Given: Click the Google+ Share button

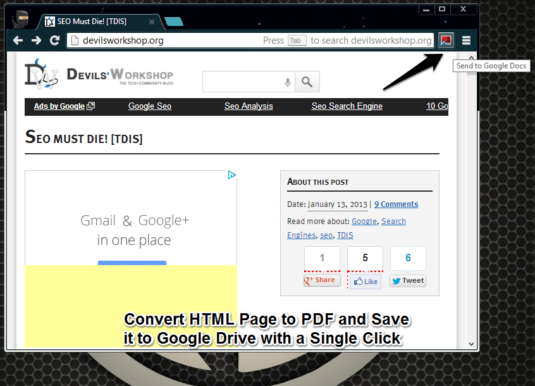Looking at the screenshot, I should click(x=322, y=280).
